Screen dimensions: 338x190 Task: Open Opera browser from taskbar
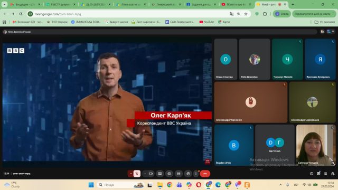pos(199,185)
